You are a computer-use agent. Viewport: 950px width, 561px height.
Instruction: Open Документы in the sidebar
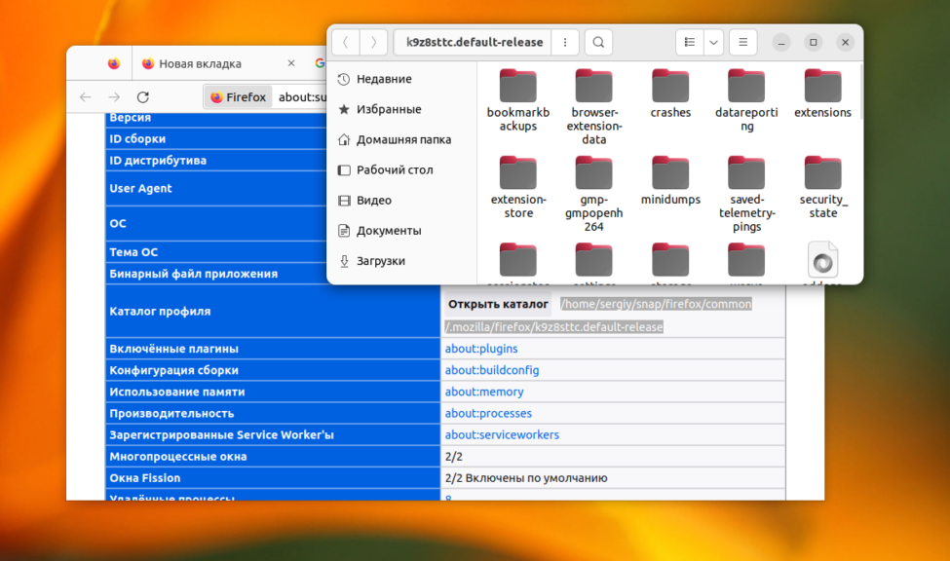[x=402, y=230]
